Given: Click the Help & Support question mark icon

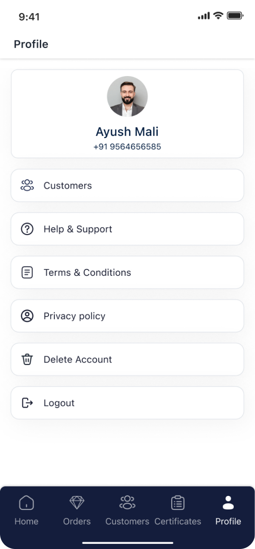Looking at the screenshot, I should tap(27, 229).
